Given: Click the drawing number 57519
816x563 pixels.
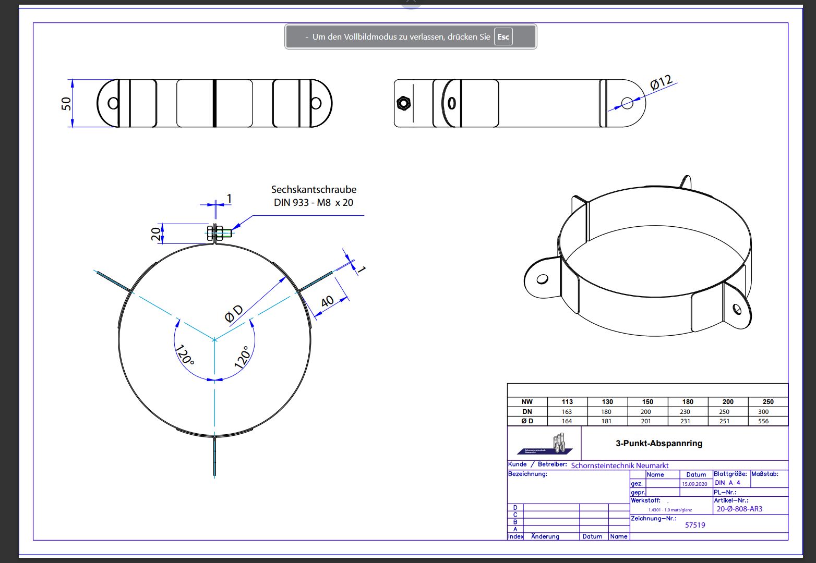Looking at the screenshot, I should 695,525.
